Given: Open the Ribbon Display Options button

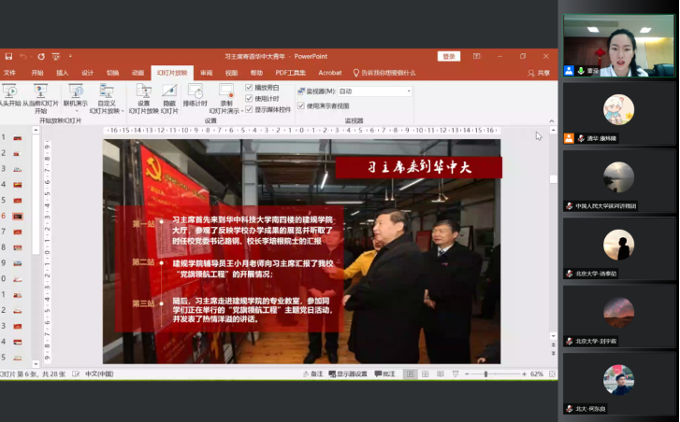Looking at the screenshot, I should pos(477,57).
